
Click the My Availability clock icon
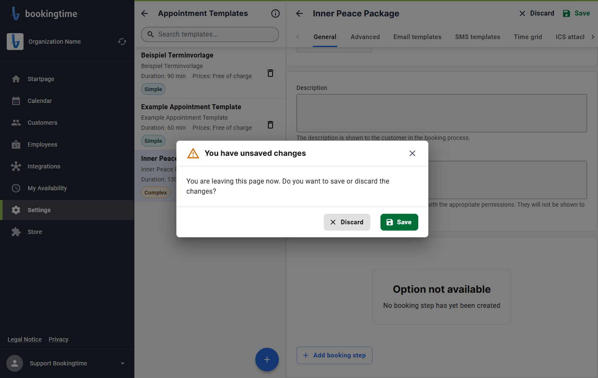[16, 188]
